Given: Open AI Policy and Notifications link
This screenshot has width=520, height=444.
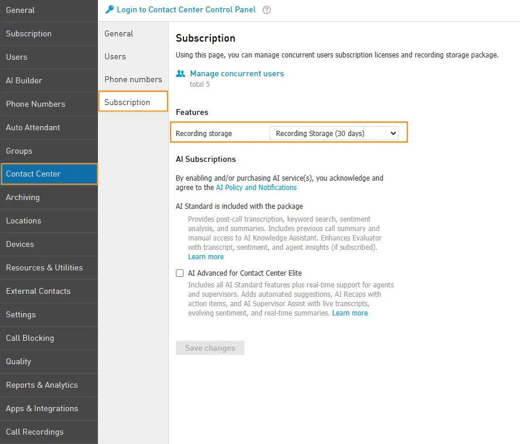Looking at the screenshot, I should [256, 188].
